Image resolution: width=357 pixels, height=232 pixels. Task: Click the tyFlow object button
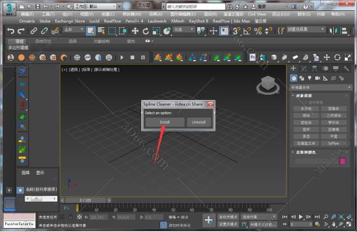(334, 143)
